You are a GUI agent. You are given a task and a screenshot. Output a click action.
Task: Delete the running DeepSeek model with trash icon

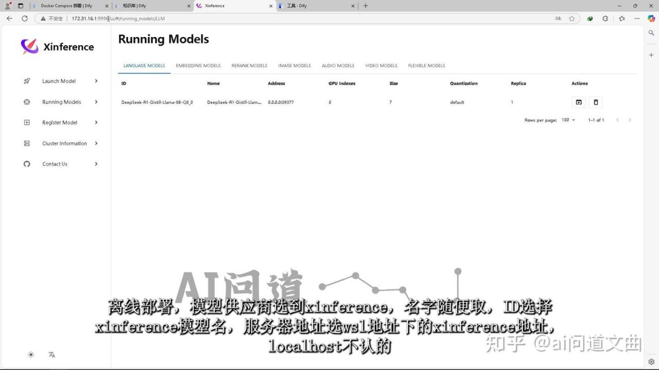[596, 102]
